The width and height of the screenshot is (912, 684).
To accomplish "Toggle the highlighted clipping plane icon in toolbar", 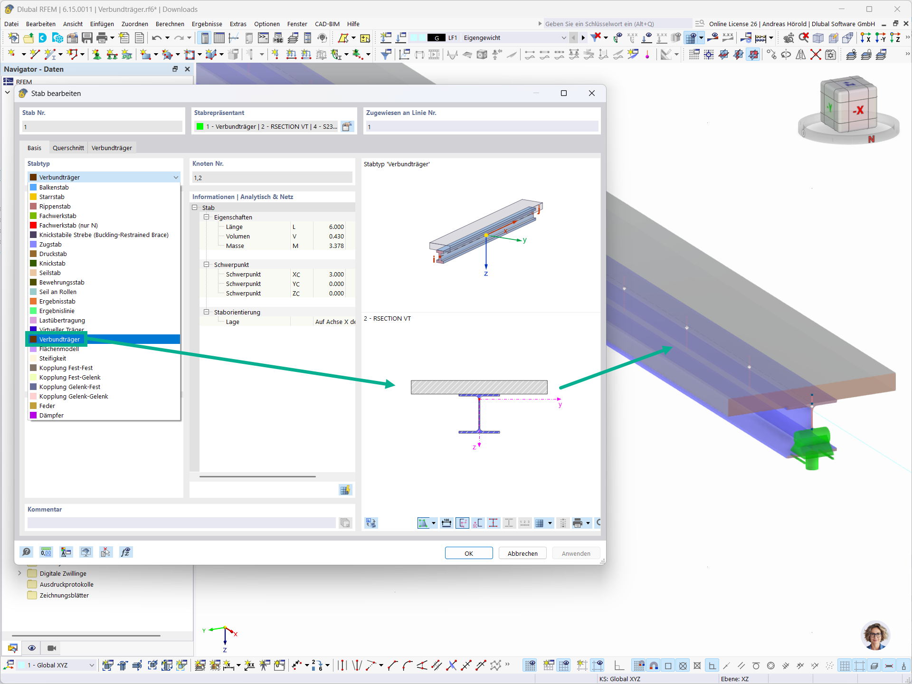I will click(753, 55).
